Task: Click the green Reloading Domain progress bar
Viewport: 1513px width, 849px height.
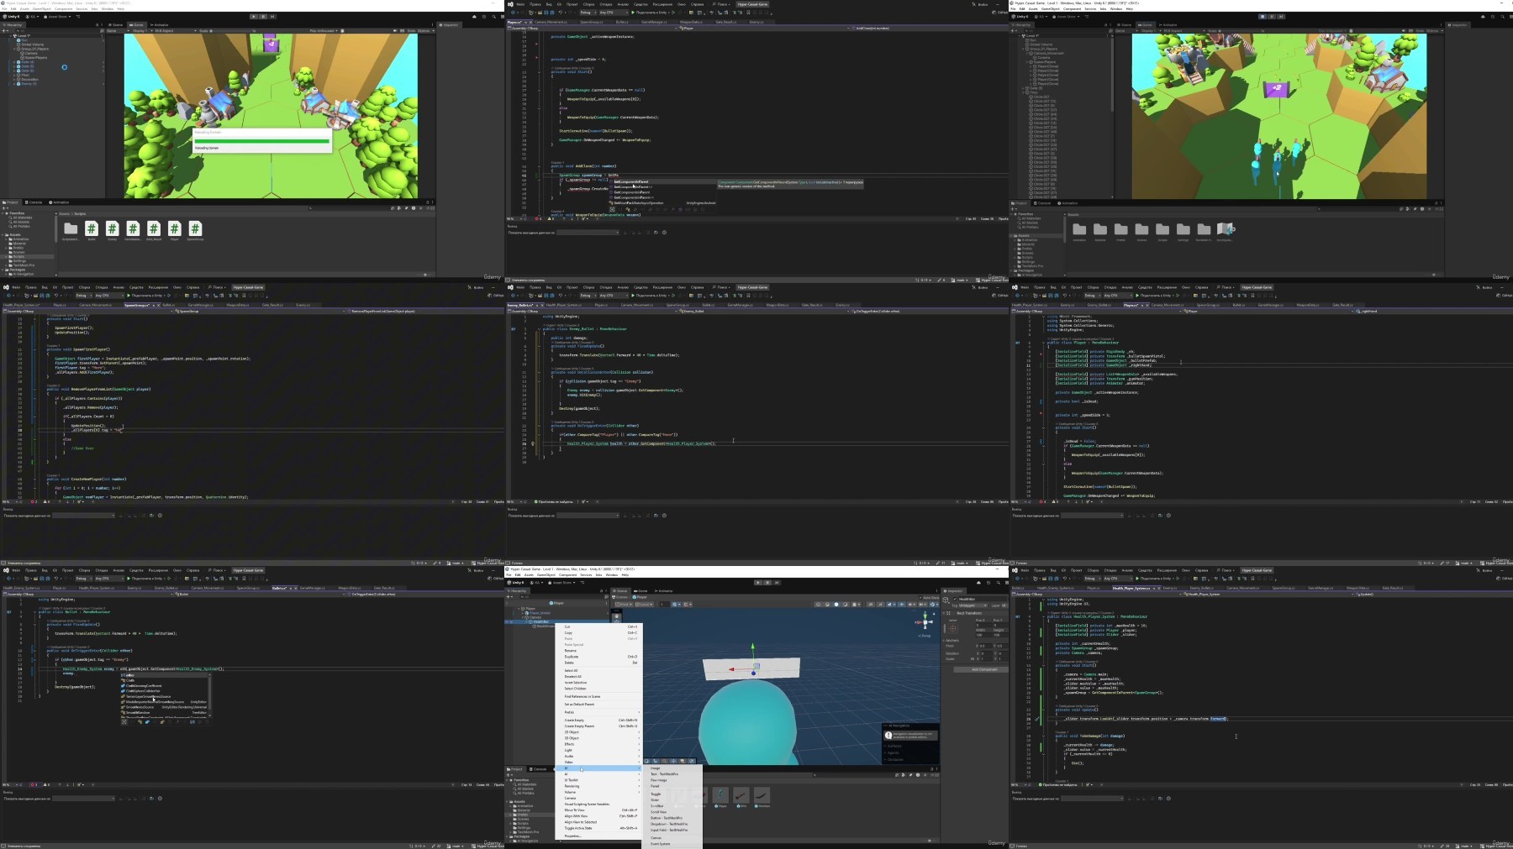Action: tap(261, 140)
